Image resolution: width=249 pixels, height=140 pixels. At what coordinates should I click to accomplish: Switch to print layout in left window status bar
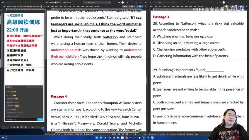coord(22,127)
